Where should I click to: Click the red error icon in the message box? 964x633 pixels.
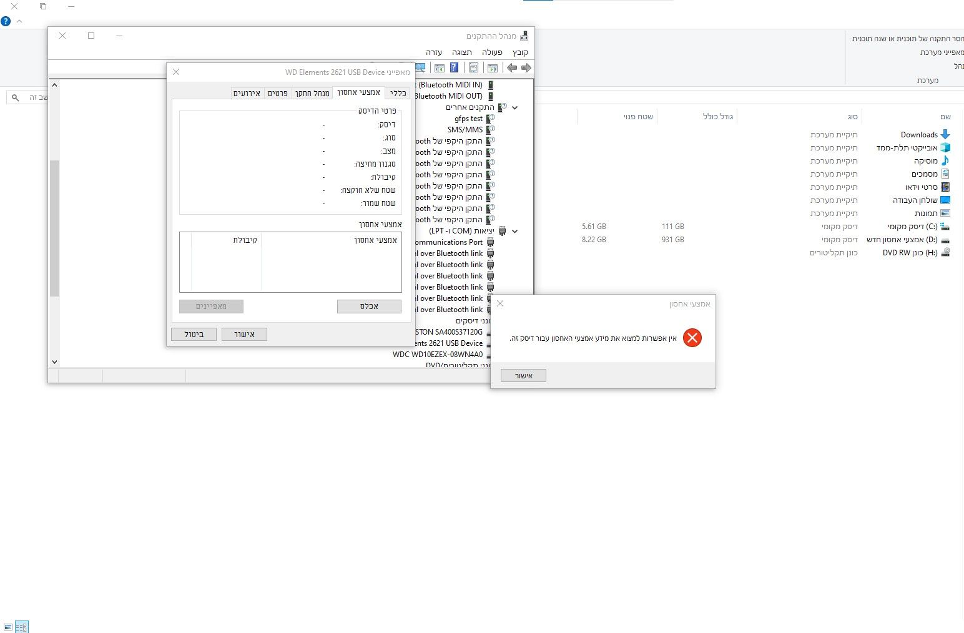coord(692,338)
